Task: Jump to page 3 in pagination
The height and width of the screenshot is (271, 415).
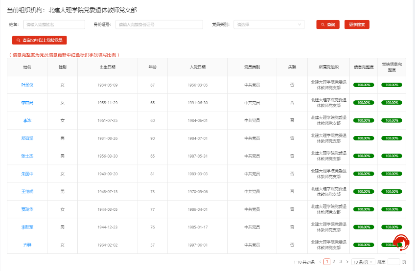Action: click(341, 262)
